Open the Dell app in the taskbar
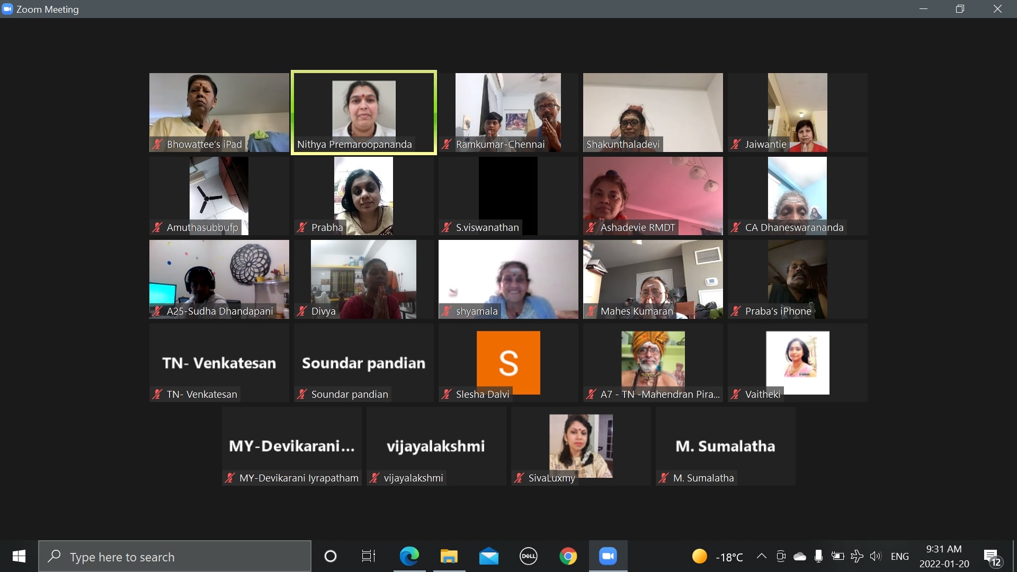The height and width of the screenshot is (572, 1017). pos(528,556)
